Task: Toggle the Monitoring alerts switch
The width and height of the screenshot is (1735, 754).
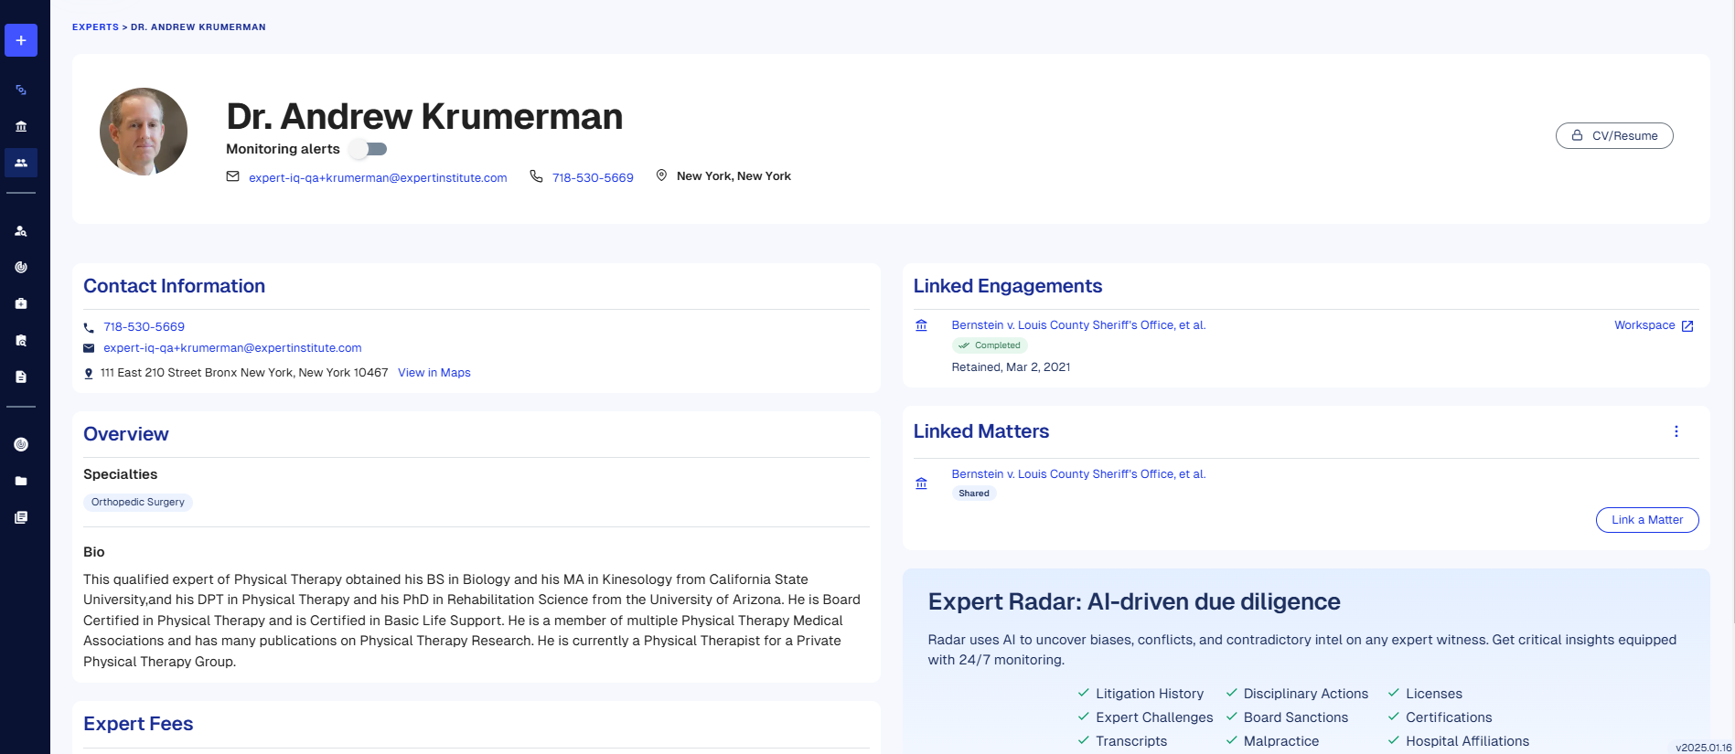Action: click(369, 149)
